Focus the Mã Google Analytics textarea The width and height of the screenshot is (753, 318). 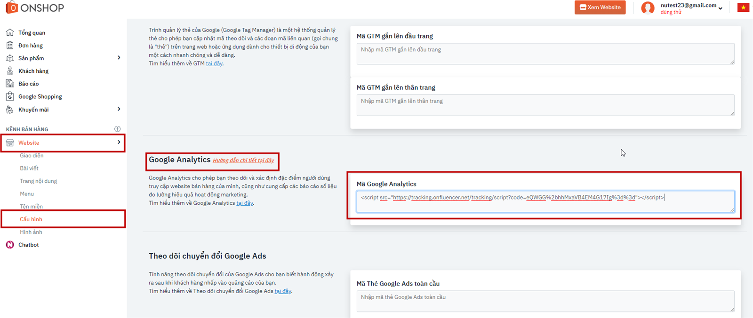pos(545,202)
